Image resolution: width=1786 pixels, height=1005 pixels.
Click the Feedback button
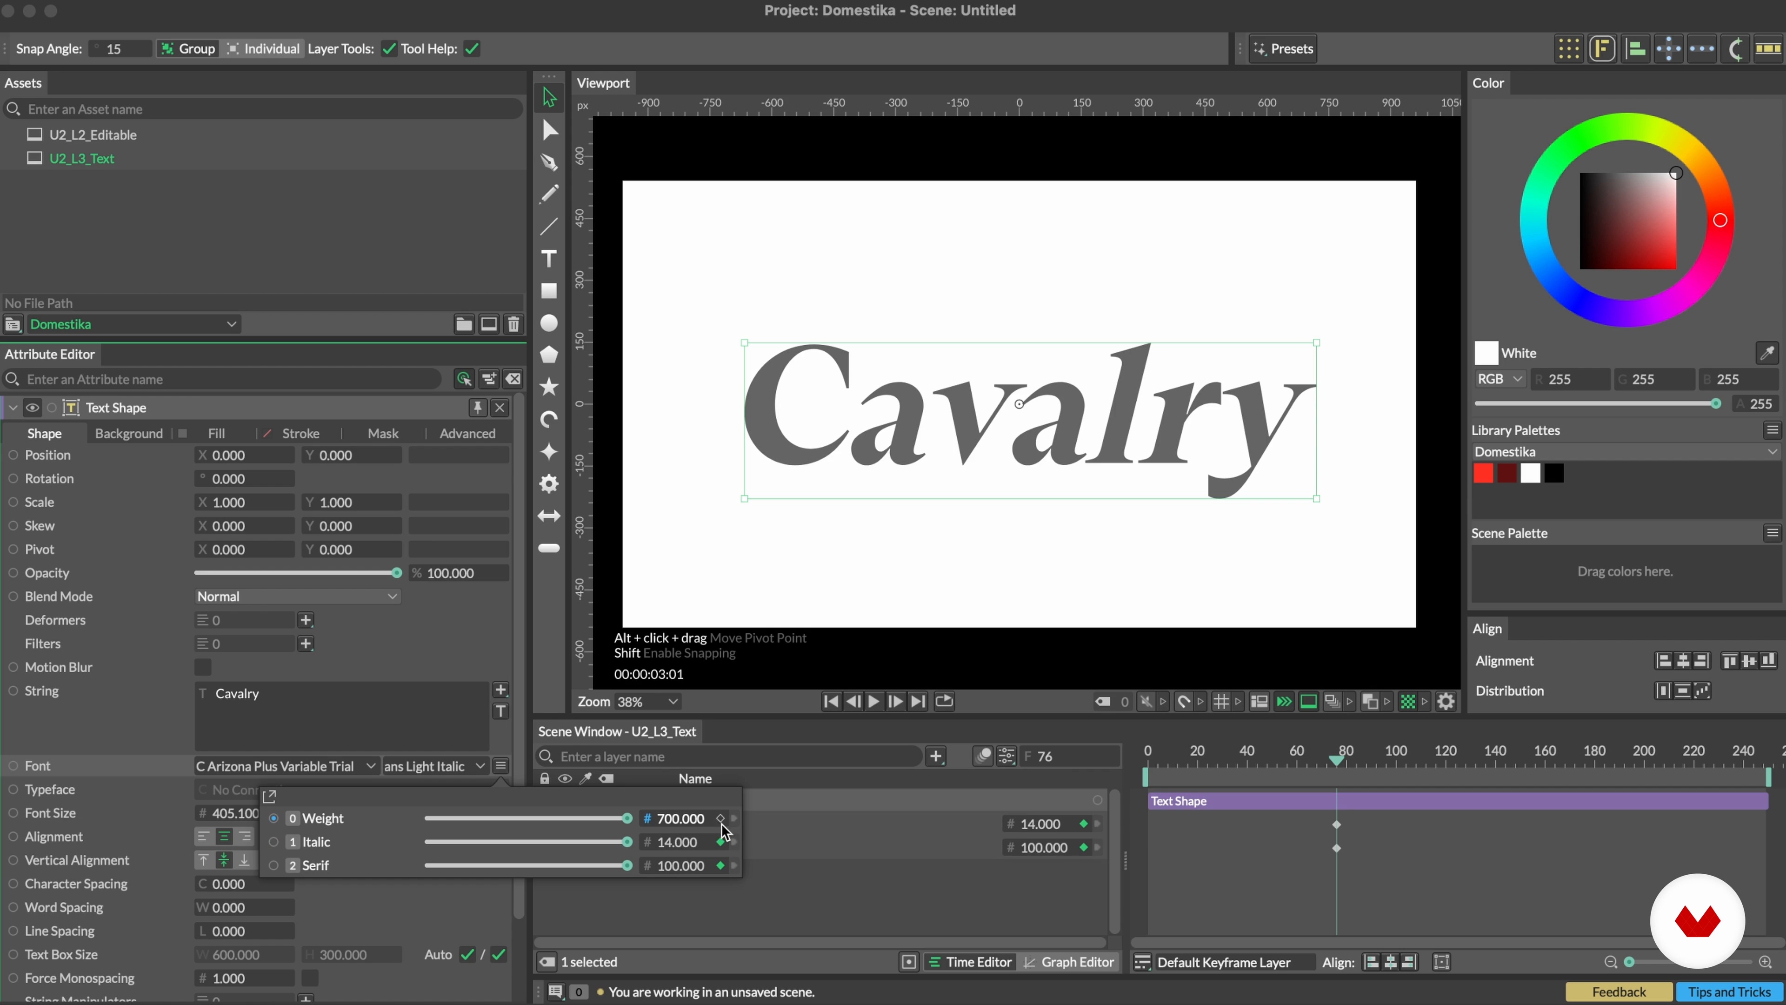click(x=1619, y=992)
